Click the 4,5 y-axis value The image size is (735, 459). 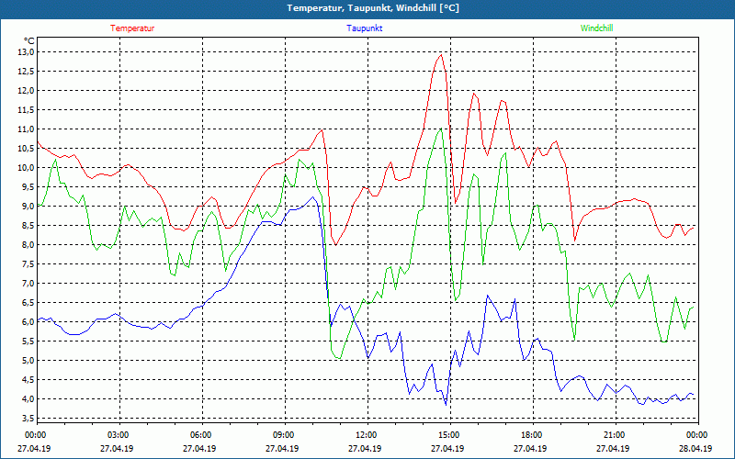[x=28, y=379]
